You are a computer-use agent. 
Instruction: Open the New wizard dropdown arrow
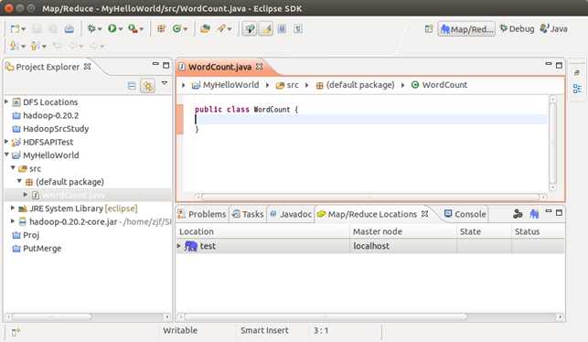pos(23,29)
